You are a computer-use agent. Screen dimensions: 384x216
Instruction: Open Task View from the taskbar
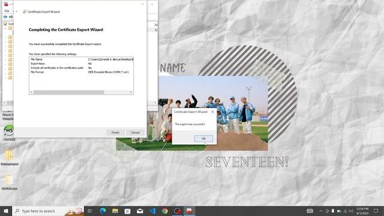coord(90,211)
